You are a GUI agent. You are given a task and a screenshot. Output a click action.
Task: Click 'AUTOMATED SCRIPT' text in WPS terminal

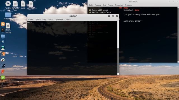click(132, 21)
